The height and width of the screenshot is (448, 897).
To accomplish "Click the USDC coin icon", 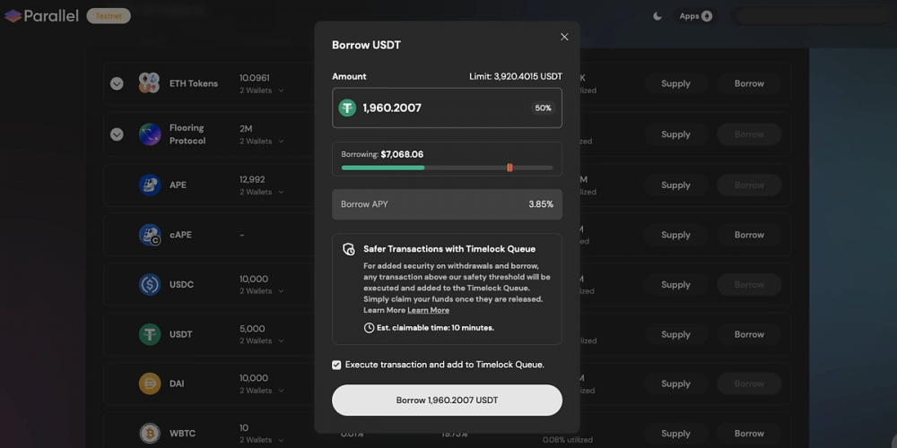I will click(150, 285).
